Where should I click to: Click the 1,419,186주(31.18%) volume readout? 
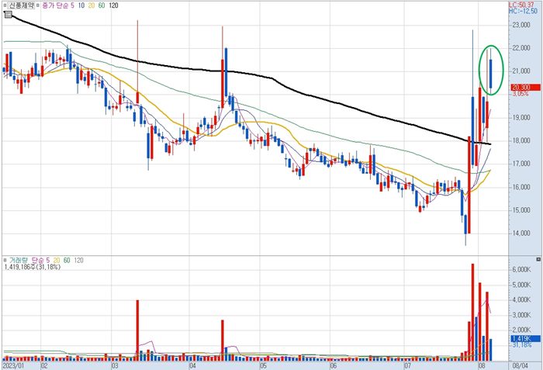click(x=33, y=267)
